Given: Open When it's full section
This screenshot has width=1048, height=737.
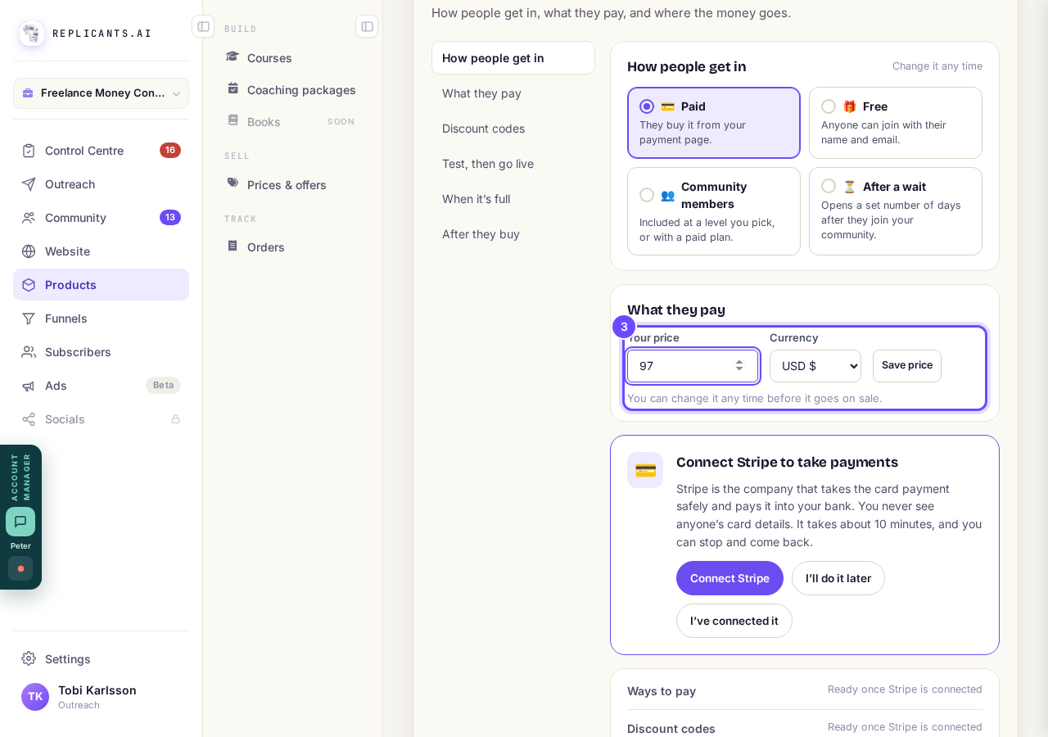Looking at the screenshot, I should (513, 199).
